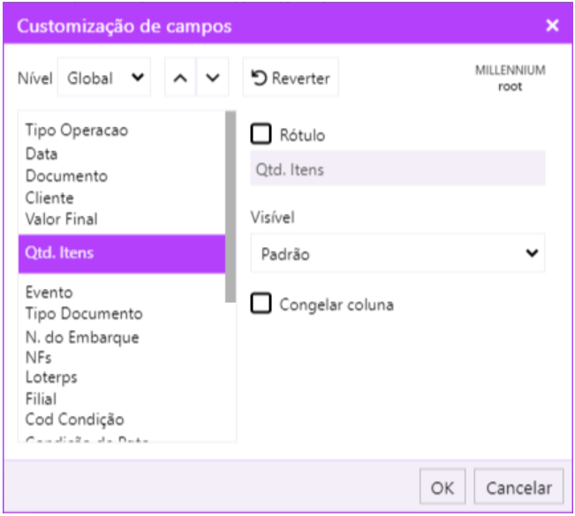Viewport: 575px width, 516px height.
Task: Select Tipo Operacao in the field list
Action: tap(77, 131)
